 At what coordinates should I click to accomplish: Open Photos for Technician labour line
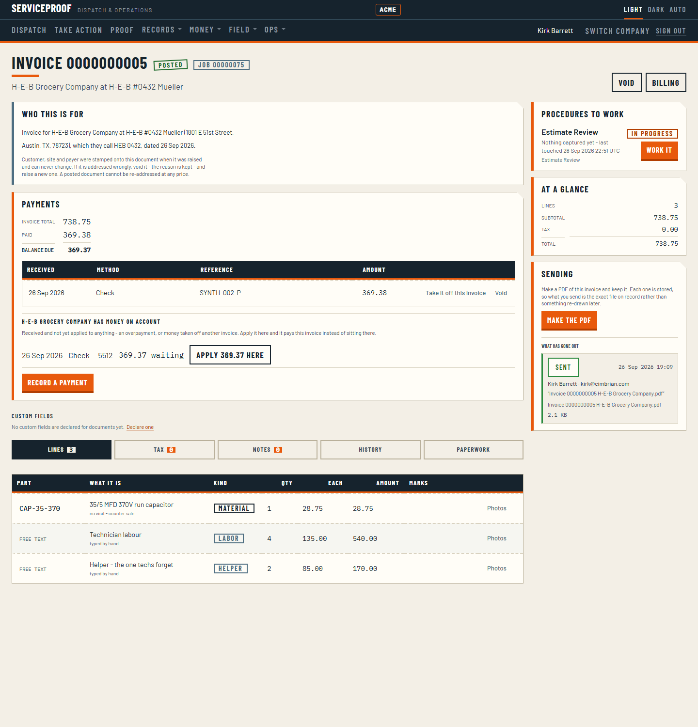[497, 538]
